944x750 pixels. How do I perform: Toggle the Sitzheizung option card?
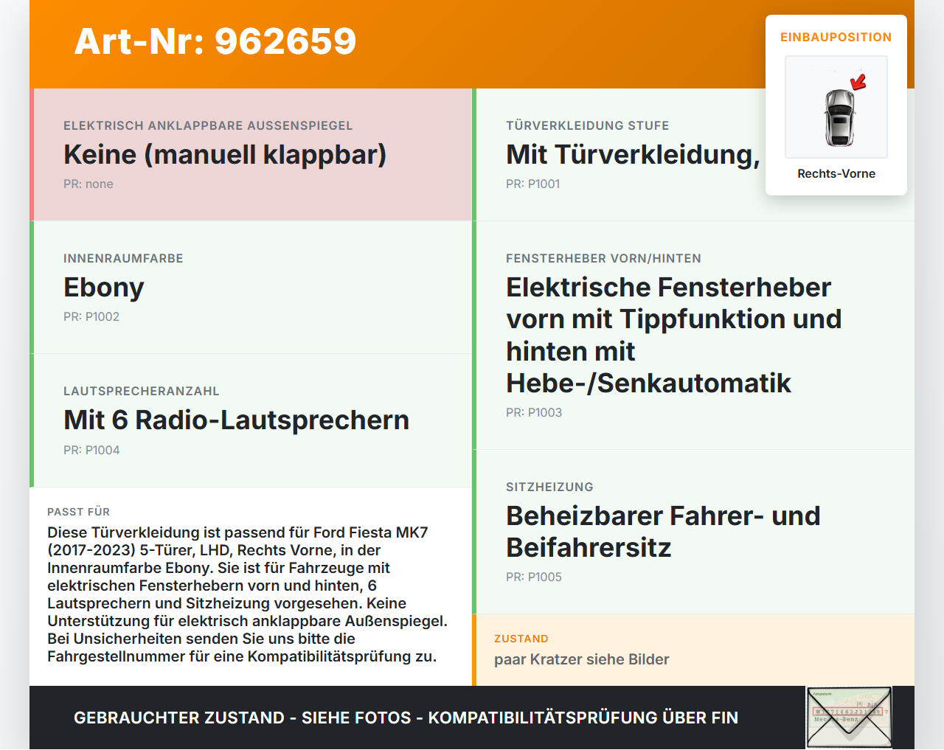coord(663,531)
